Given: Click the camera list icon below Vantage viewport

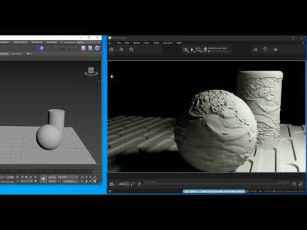Looking at the screenshot, I should coord(111,184).
